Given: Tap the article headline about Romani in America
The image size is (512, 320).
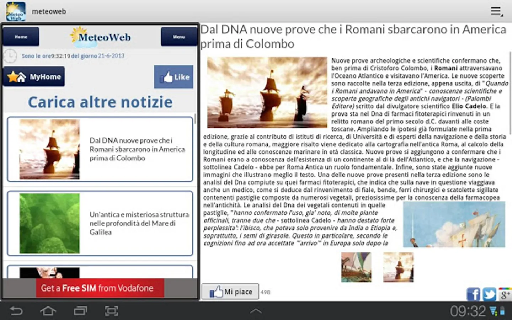Looking at the screenshot, I should coord(353,36).
